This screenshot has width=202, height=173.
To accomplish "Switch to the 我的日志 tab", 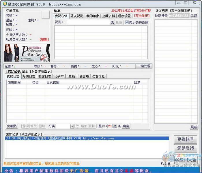I will (x=13, y=76).
